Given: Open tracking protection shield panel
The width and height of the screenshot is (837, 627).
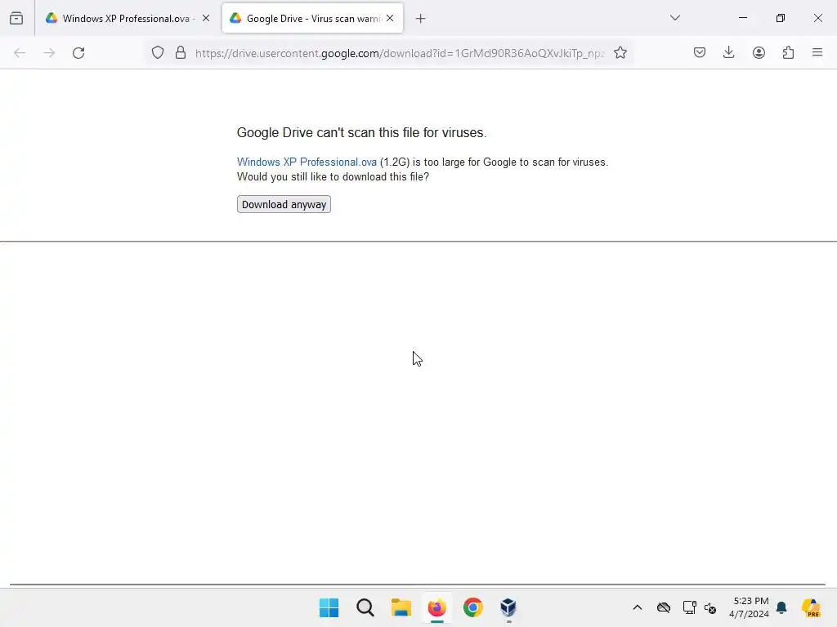Looking at the screenshot, I should [x=158, y=53].
